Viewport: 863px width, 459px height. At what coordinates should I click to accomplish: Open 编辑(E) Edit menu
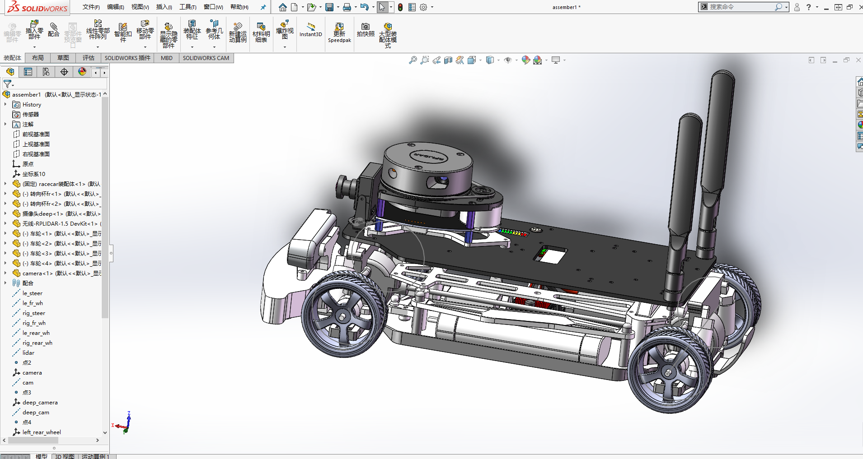[x=116, y=7]
